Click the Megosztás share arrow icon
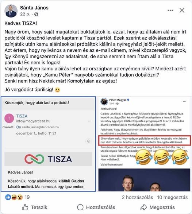 pos(143,207)
